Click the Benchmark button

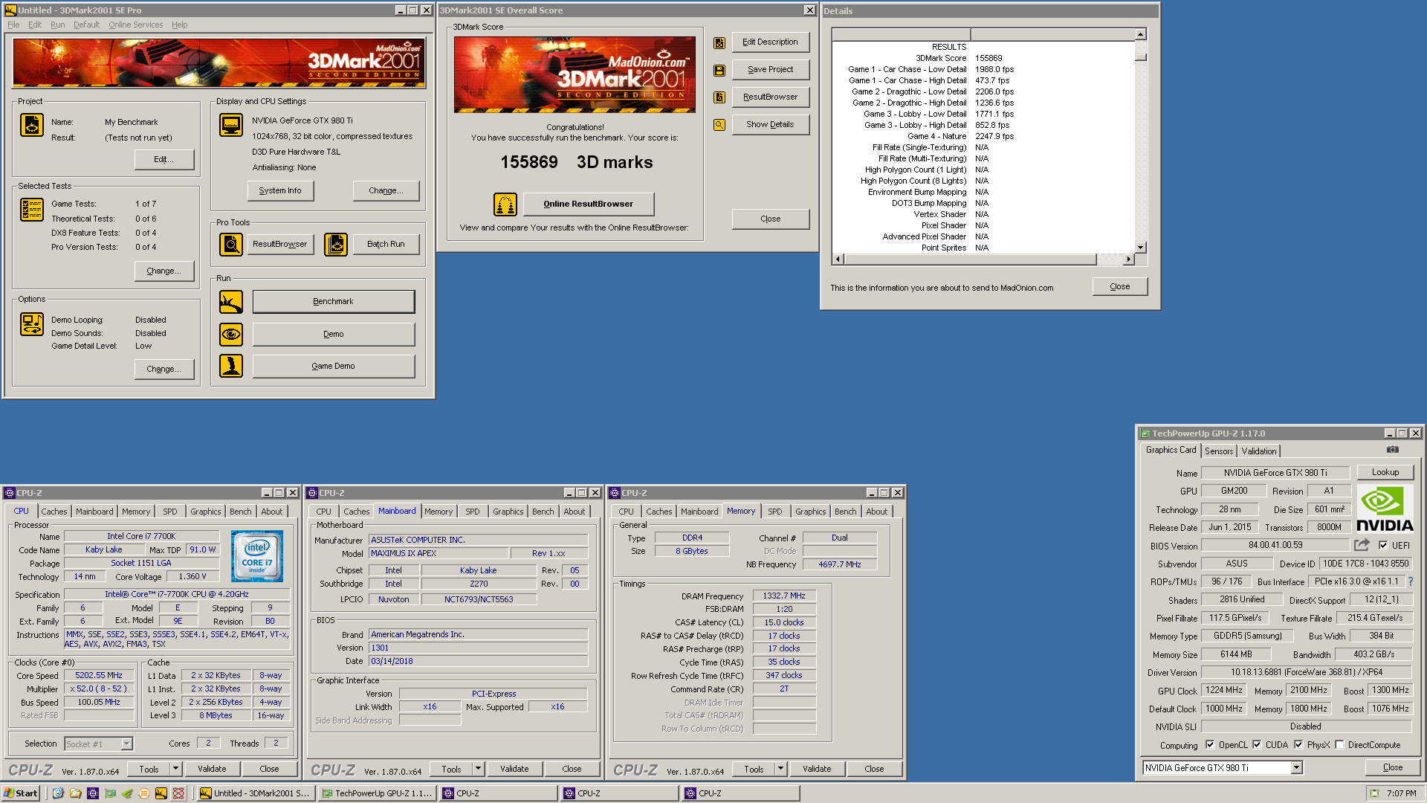point(334,301)
